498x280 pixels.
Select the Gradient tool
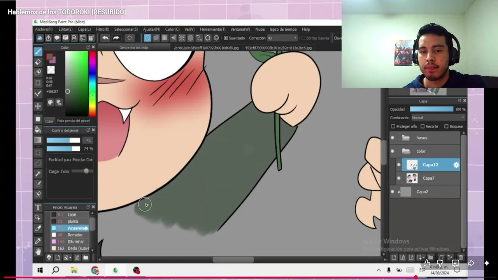click(x=38, y=140)
